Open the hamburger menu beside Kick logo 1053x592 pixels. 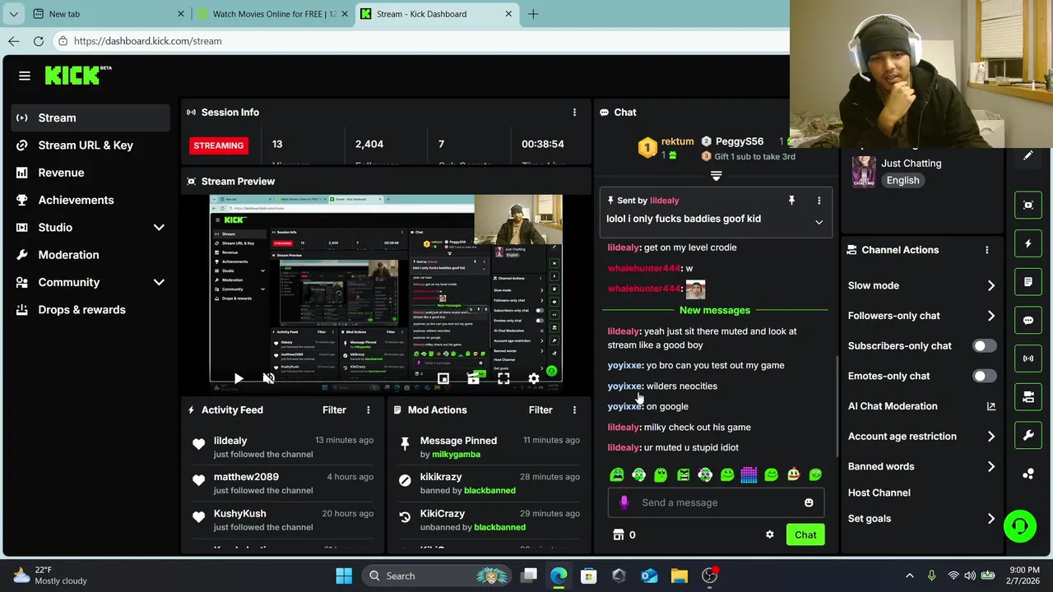tap(25, 76)
